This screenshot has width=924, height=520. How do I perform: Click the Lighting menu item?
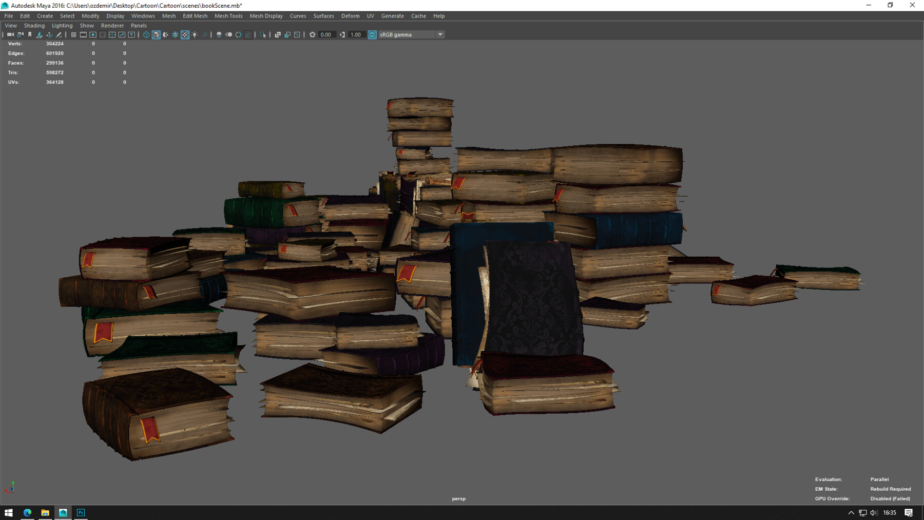click(62, 25)
